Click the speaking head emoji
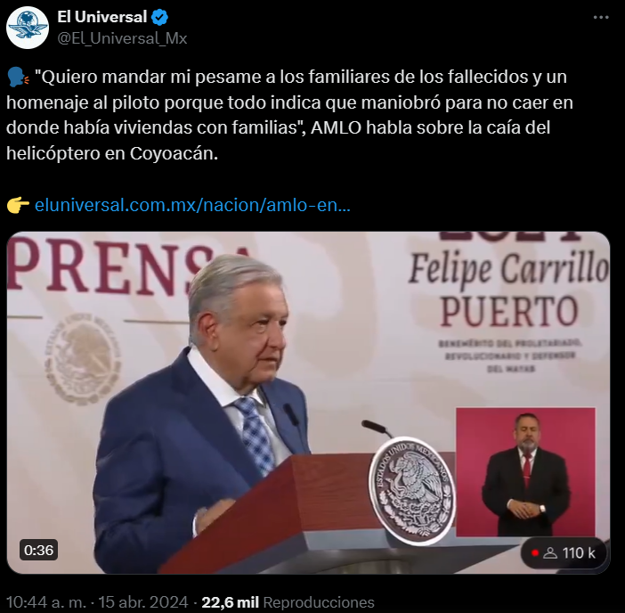The image size is (625, 613). click(x=19, y=77)
